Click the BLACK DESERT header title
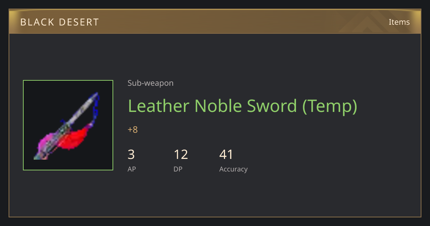 coord(59,22)
